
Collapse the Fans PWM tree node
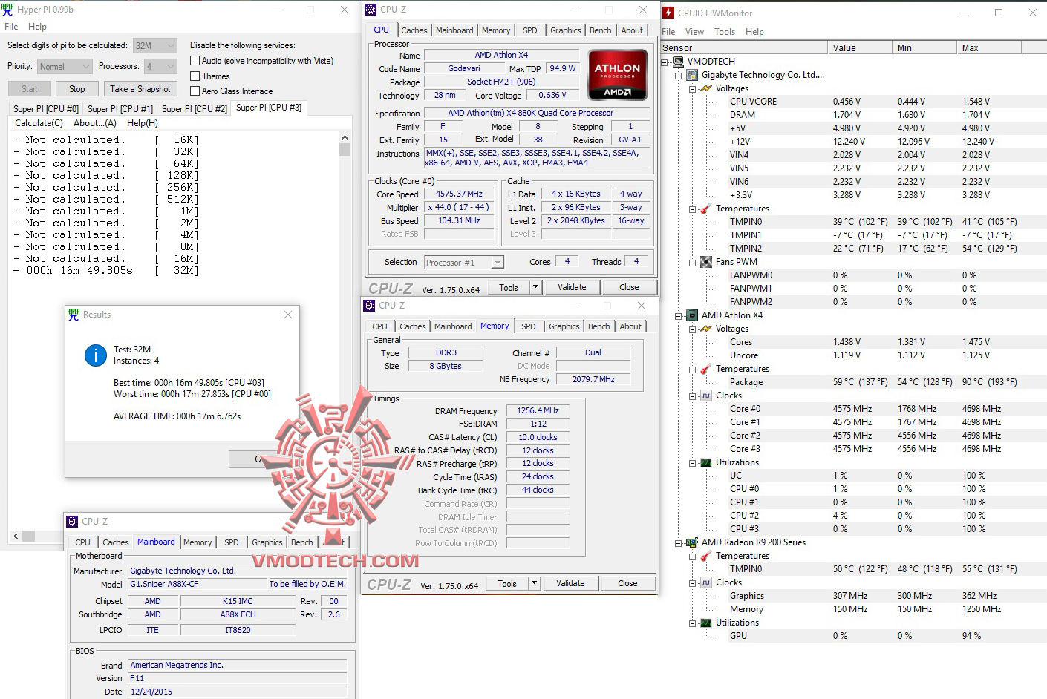point(692,262)
